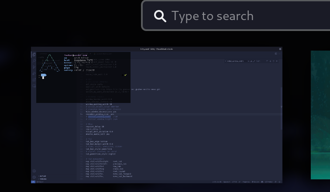Click the Split Editor icon in VS Code
Viewport: 330px width, 192px height.
(x=276, y=54)
